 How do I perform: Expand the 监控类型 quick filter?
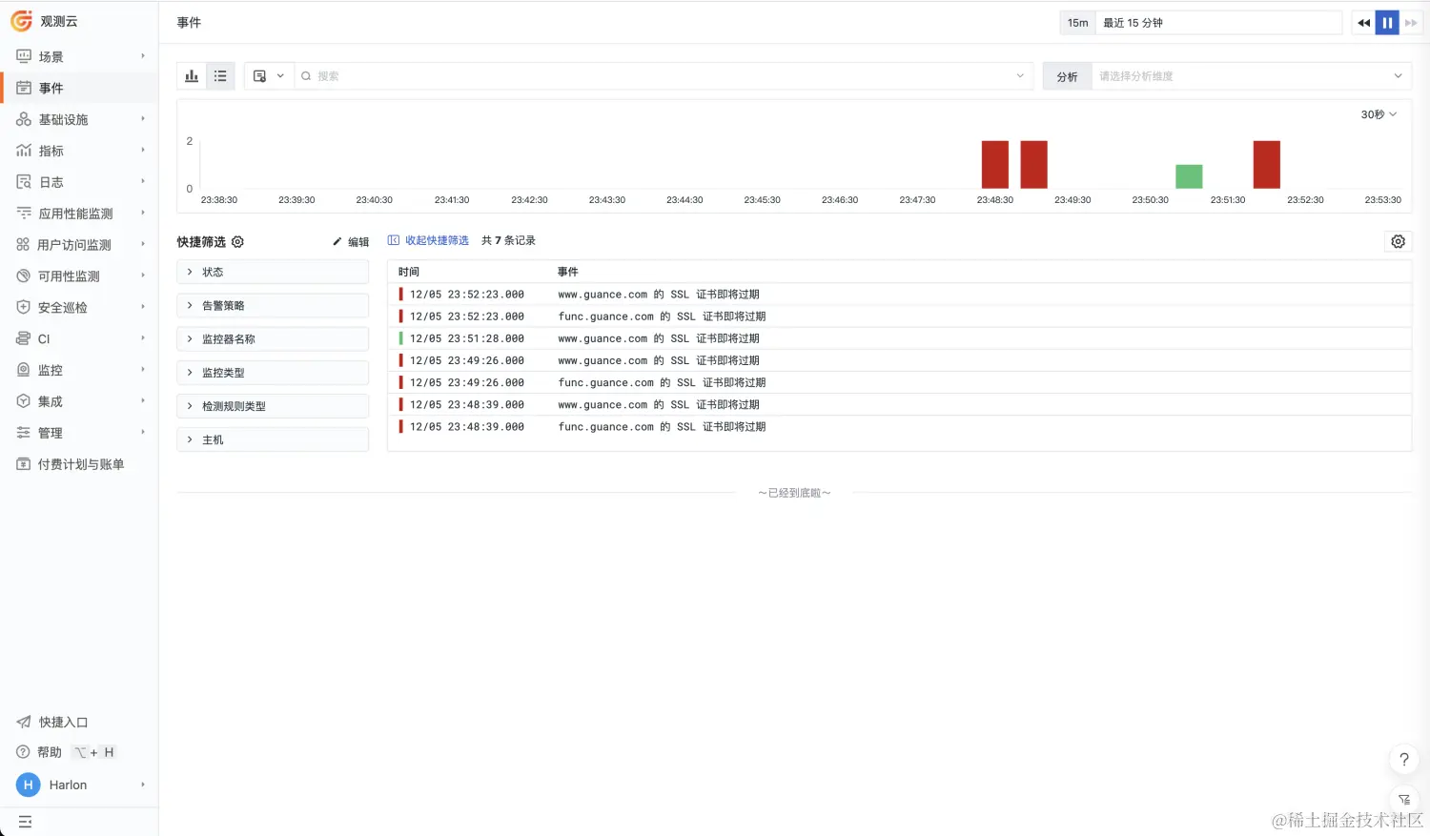273,373
